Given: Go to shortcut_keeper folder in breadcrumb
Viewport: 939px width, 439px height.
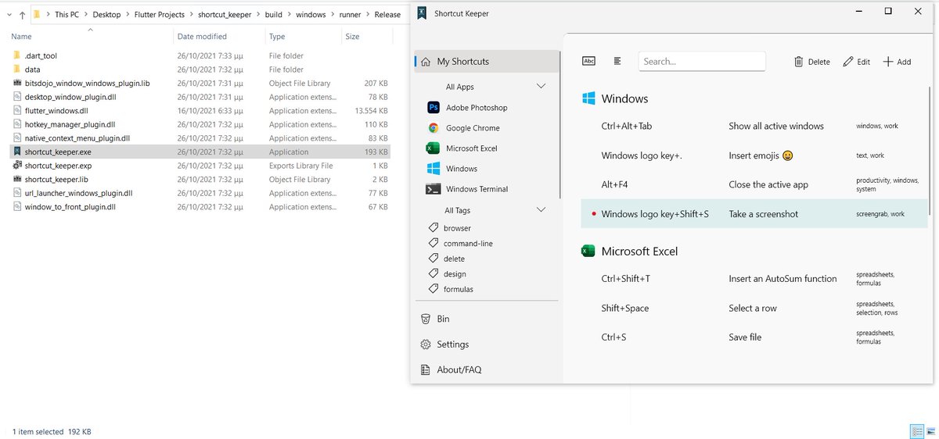Looking at the screenshot, I should [x=225, y=14].
